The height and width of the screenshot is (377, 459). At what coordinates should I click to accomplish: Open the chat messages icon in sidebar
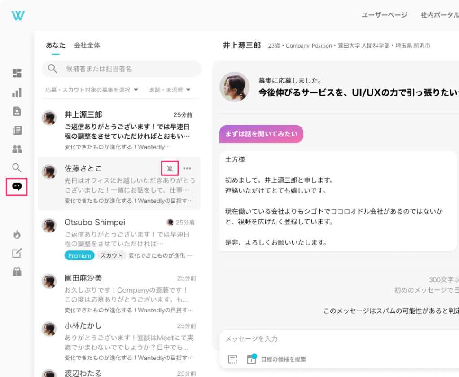coord(17,187)
